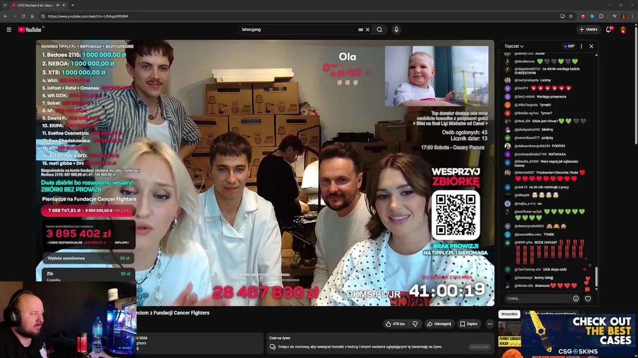The image size is (638, 358).
Task: Open chat more options three dots
Action: pos(581,46)
